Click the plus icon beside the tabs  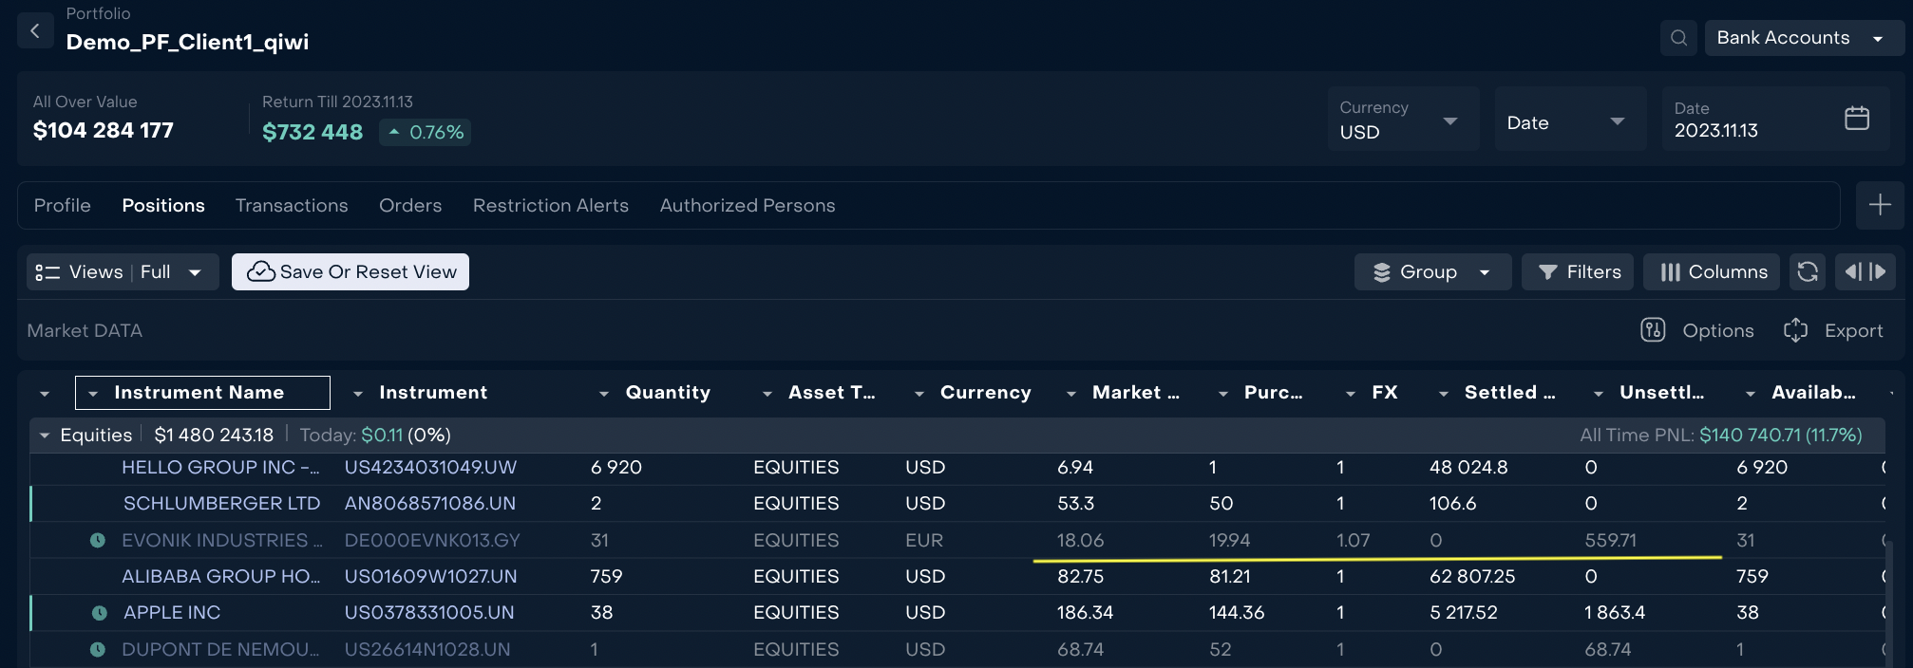pos(1879,206)
